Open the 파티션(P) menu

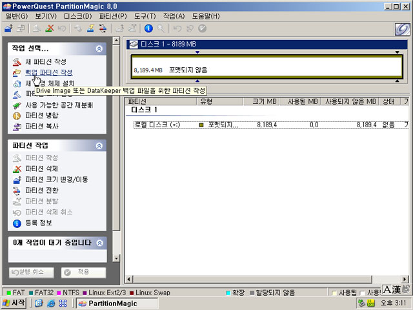[113, 16]
